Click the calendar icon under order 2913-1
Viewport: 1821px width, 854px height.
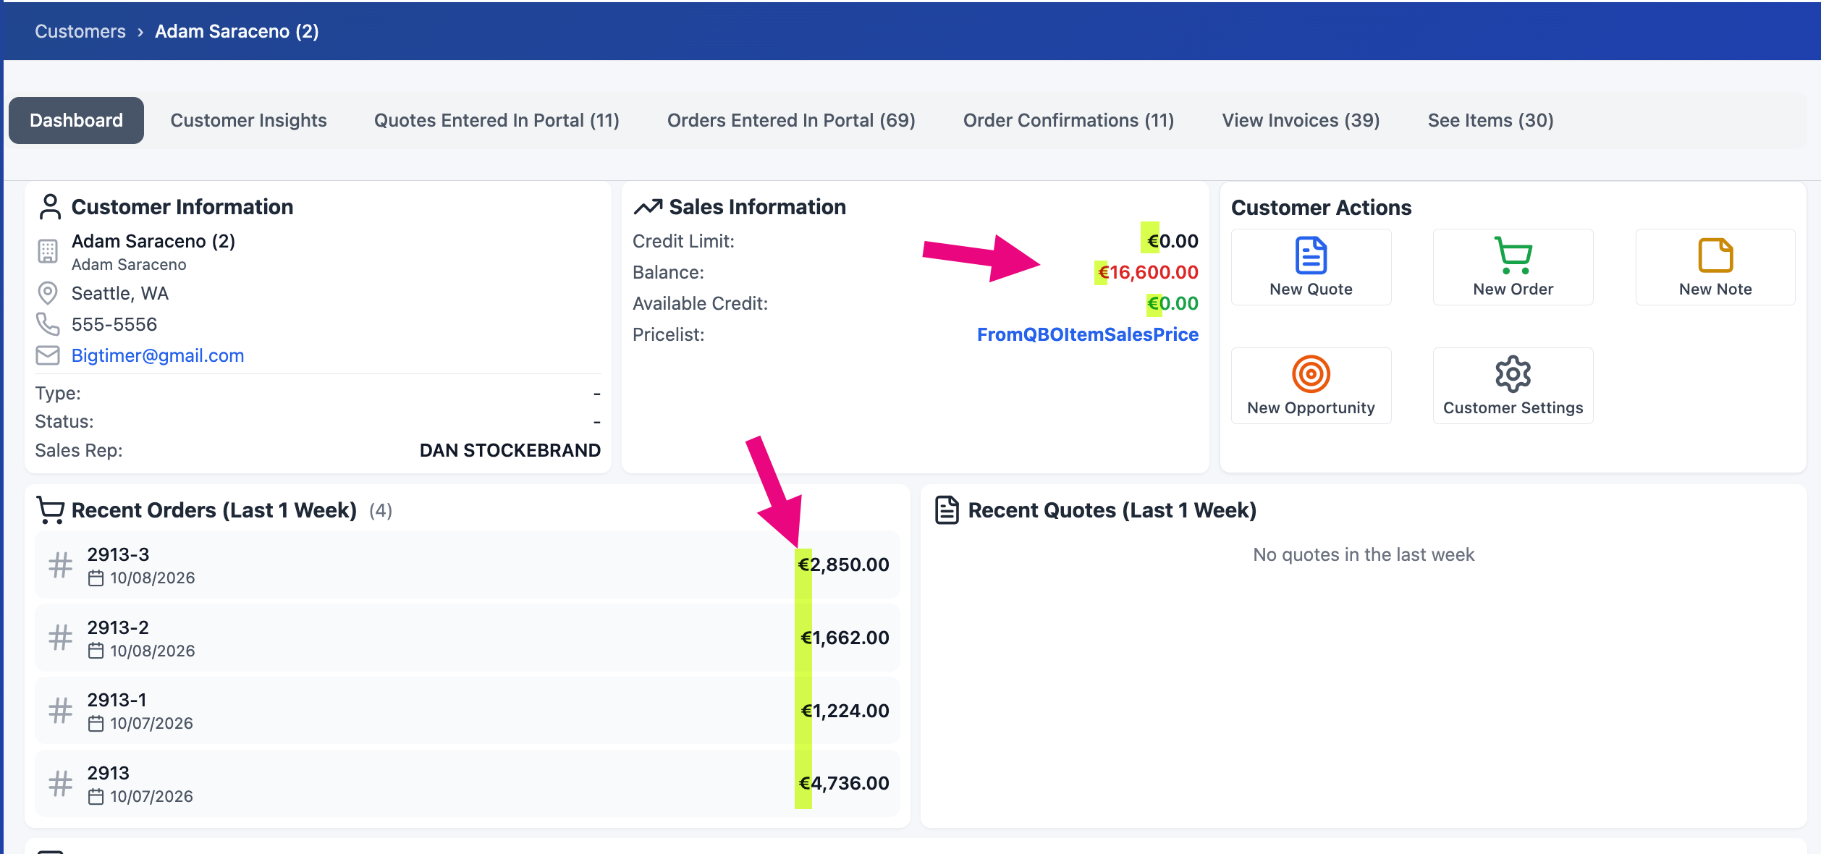click(96, 724)
